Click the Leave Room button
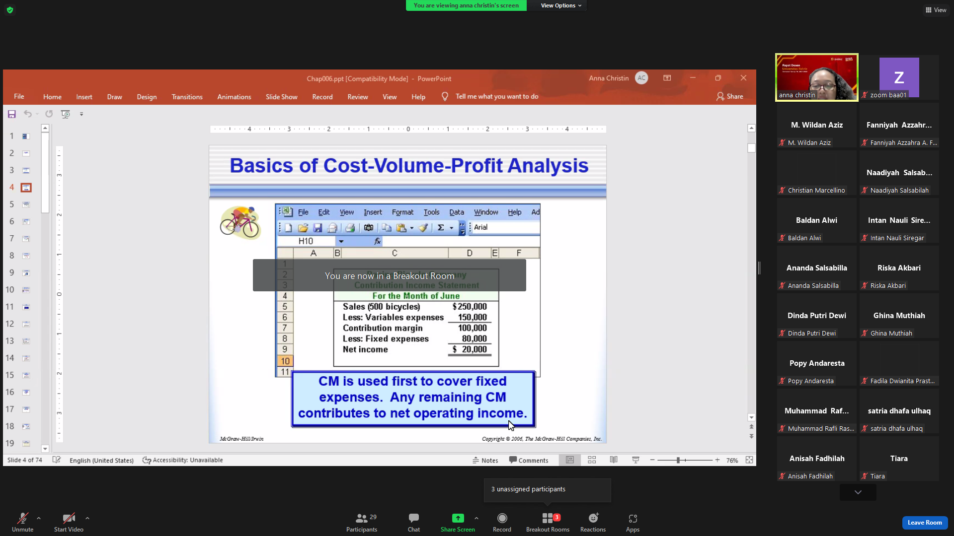Image resolution: width=954 pixels, height=536 pixels. coord(925,523)
